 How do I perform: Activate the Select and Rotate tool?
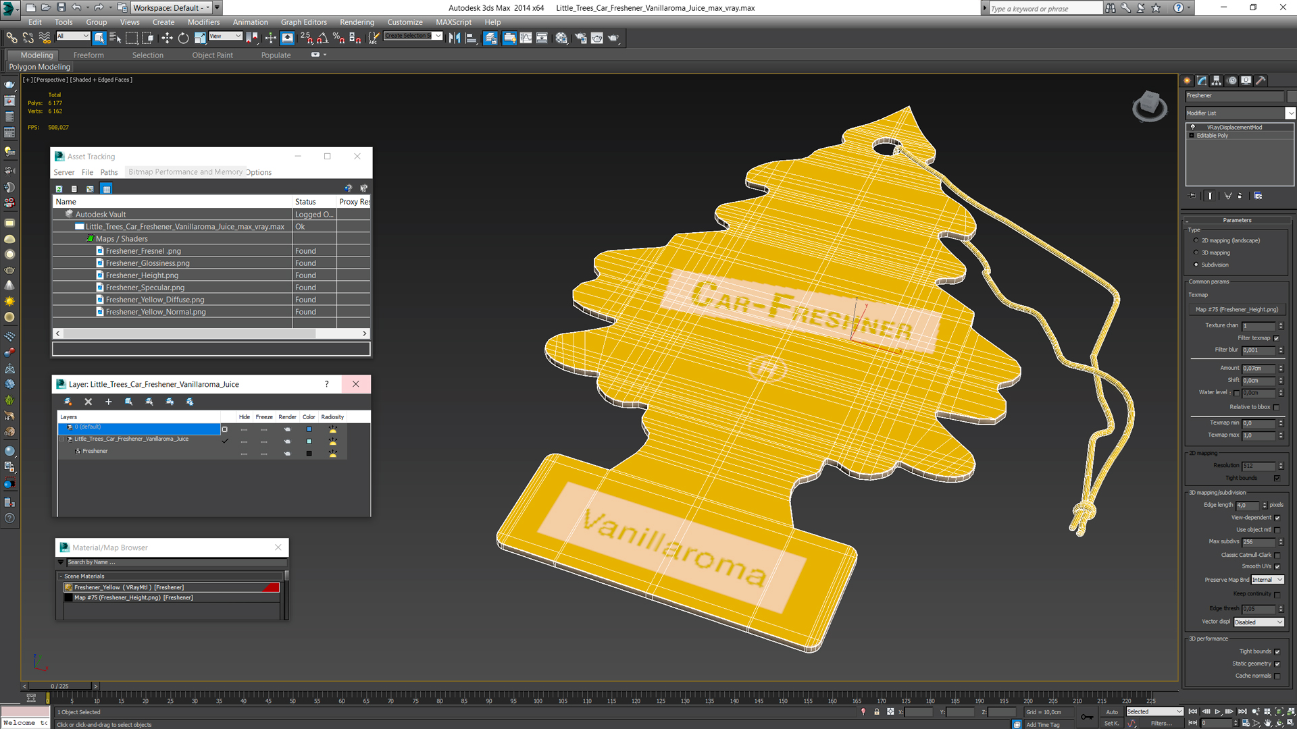click(x=183, y=38)
